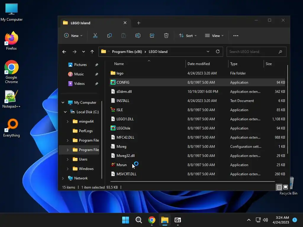
Task: Open the Recycle Bin
Action: tap(289, 186)
